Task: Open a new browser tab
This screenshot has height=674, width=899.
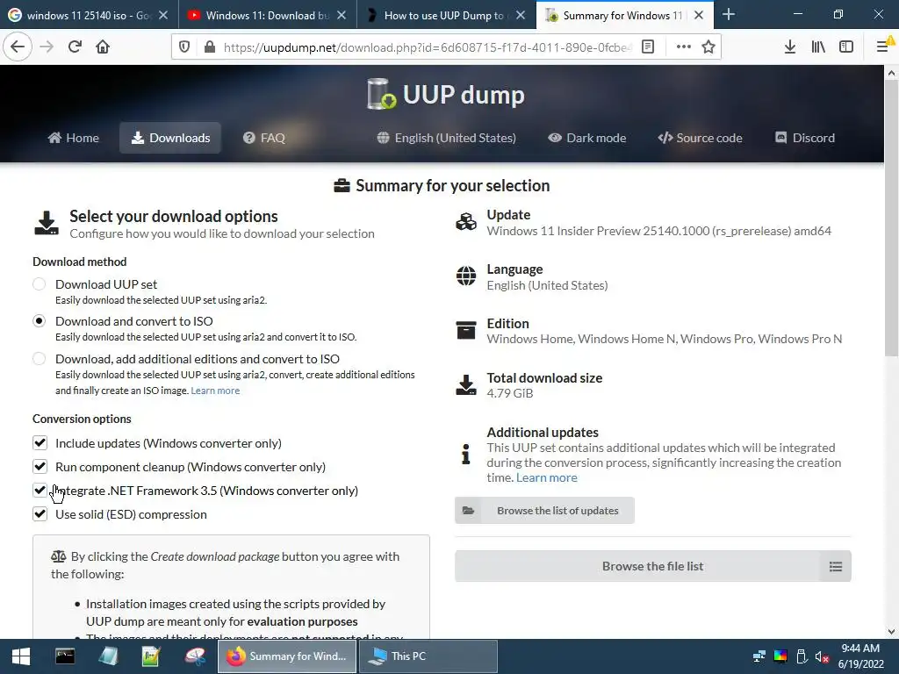Action: [728, 14]
